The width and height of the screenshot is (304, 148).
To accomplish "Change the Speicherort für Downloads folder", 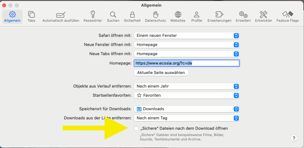I will click(187, 109).
